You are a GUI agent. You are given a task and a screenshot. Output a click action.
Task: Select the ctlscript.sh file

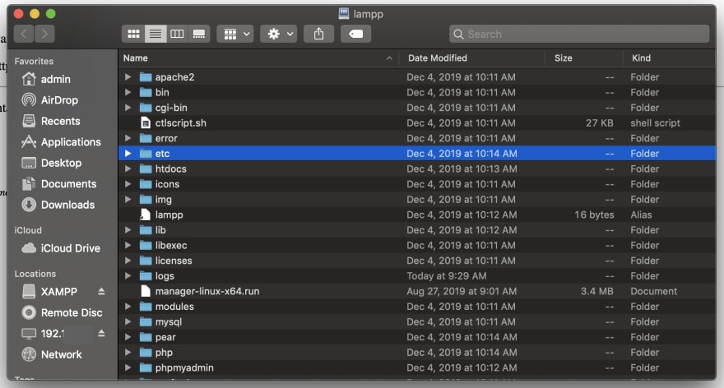click(x=417, y=122)
